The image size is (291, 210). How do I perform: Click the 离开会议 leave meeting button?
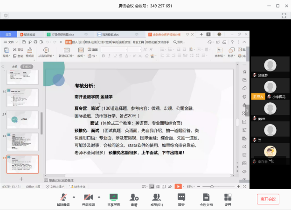pos(268,199)
